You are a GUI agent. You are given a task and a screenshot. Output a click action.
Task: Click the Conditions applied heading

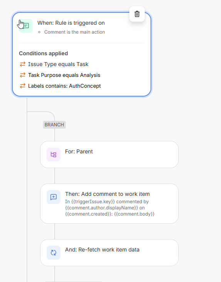[x=44, y=53]
